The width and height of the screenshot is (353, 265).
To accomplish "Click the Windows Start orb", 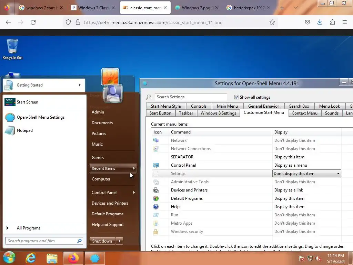I will pos(9,257).
